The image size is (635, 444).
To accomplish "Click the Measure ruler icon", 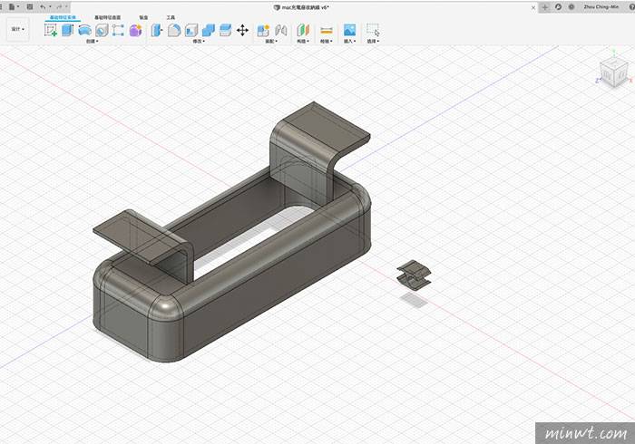I will (327, 30).
